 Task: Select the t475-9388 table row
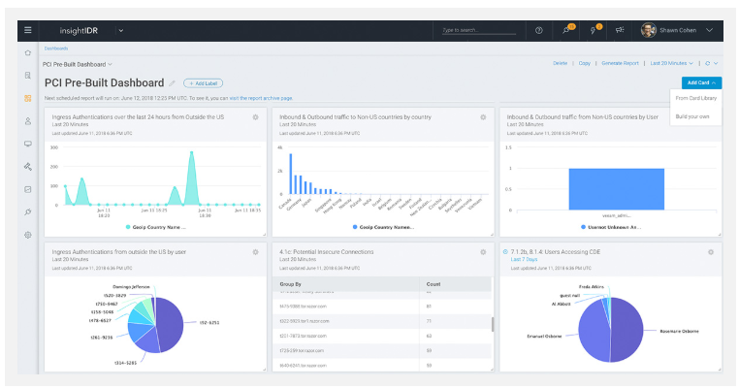382,307
